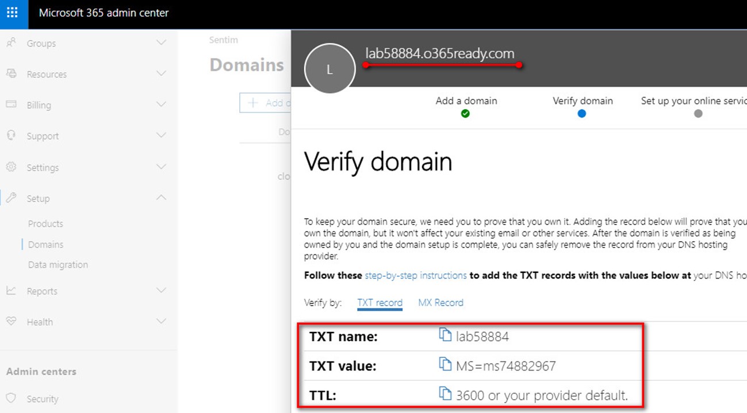Switch to MX Record verification tab
Viewport: 747px width, 413px height.
tap(440, 303)
